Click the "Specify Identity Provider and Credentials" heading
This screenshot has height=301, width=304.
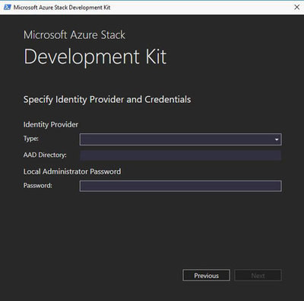[x=107, y=100]
